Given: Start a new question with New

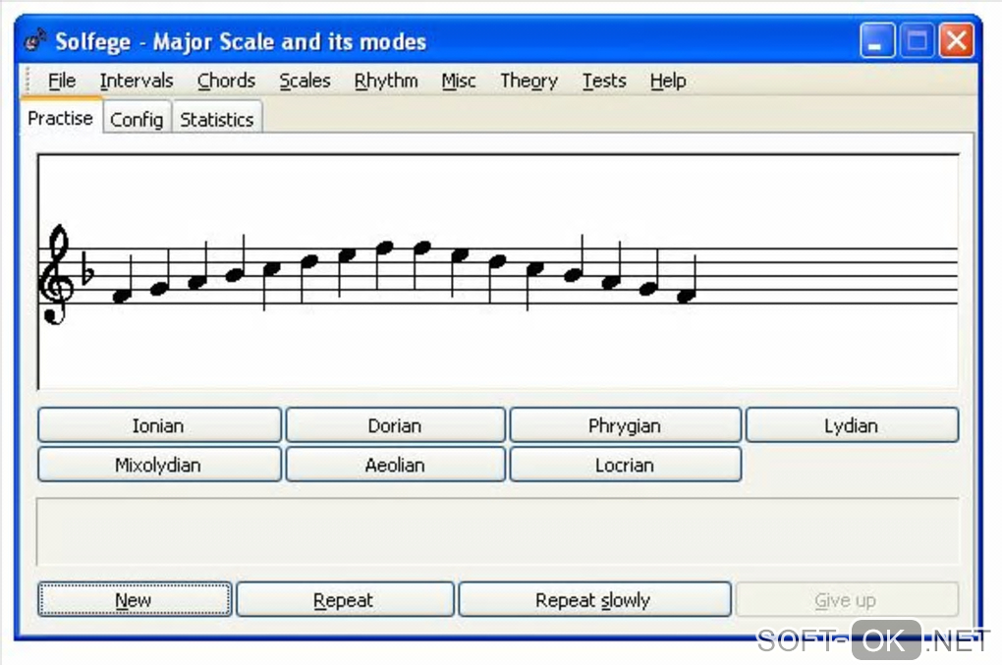Looking at the screenshot, I should 135,599.
